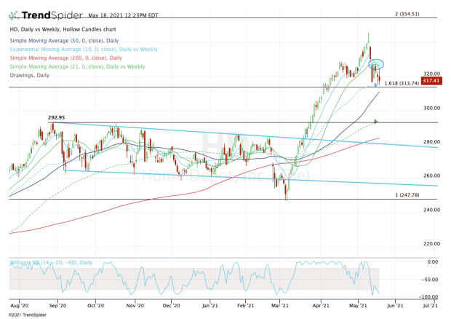
Task: Click the TrendSpider wordmark text
Action: click(x=52, y=15)
